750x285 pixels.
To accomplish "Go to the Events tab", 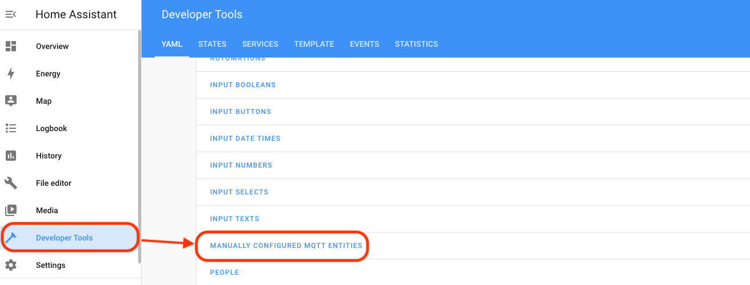I will [364, 44].
